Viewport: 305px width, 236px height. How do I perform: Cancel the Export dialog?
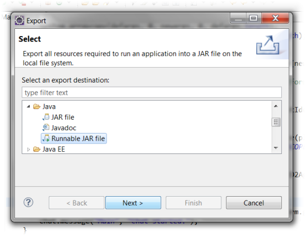[253, 203]
